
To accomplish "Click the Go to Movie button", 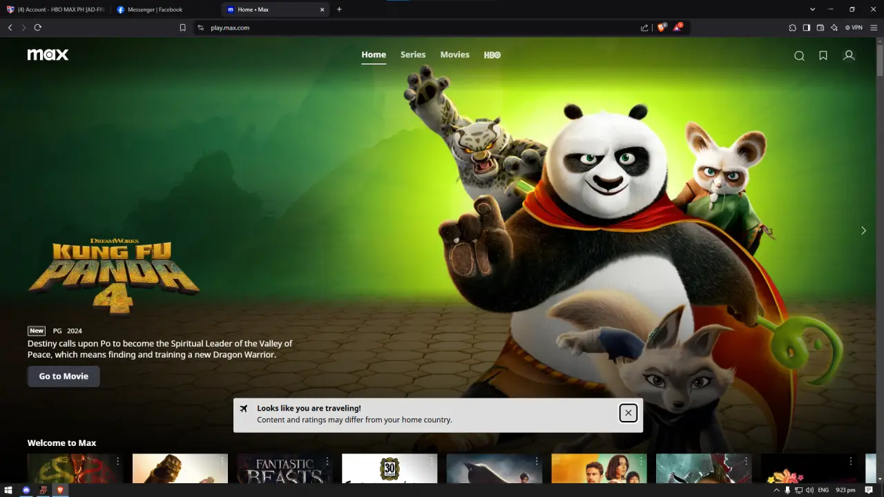I will (64, 376).
